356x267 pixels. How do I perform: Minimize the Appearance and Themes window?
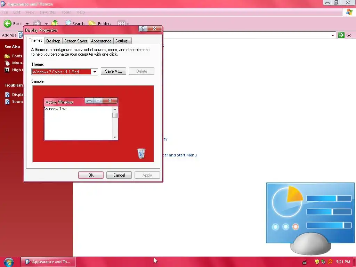(x=327, y=3)
